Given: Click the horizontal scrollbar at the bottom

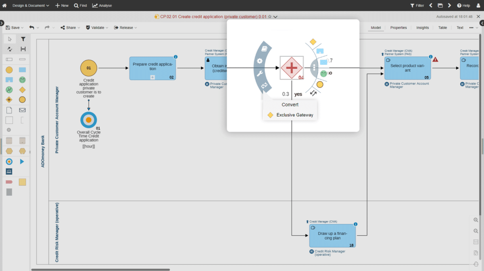Looking at the screenshot, I should click(101, 269).
